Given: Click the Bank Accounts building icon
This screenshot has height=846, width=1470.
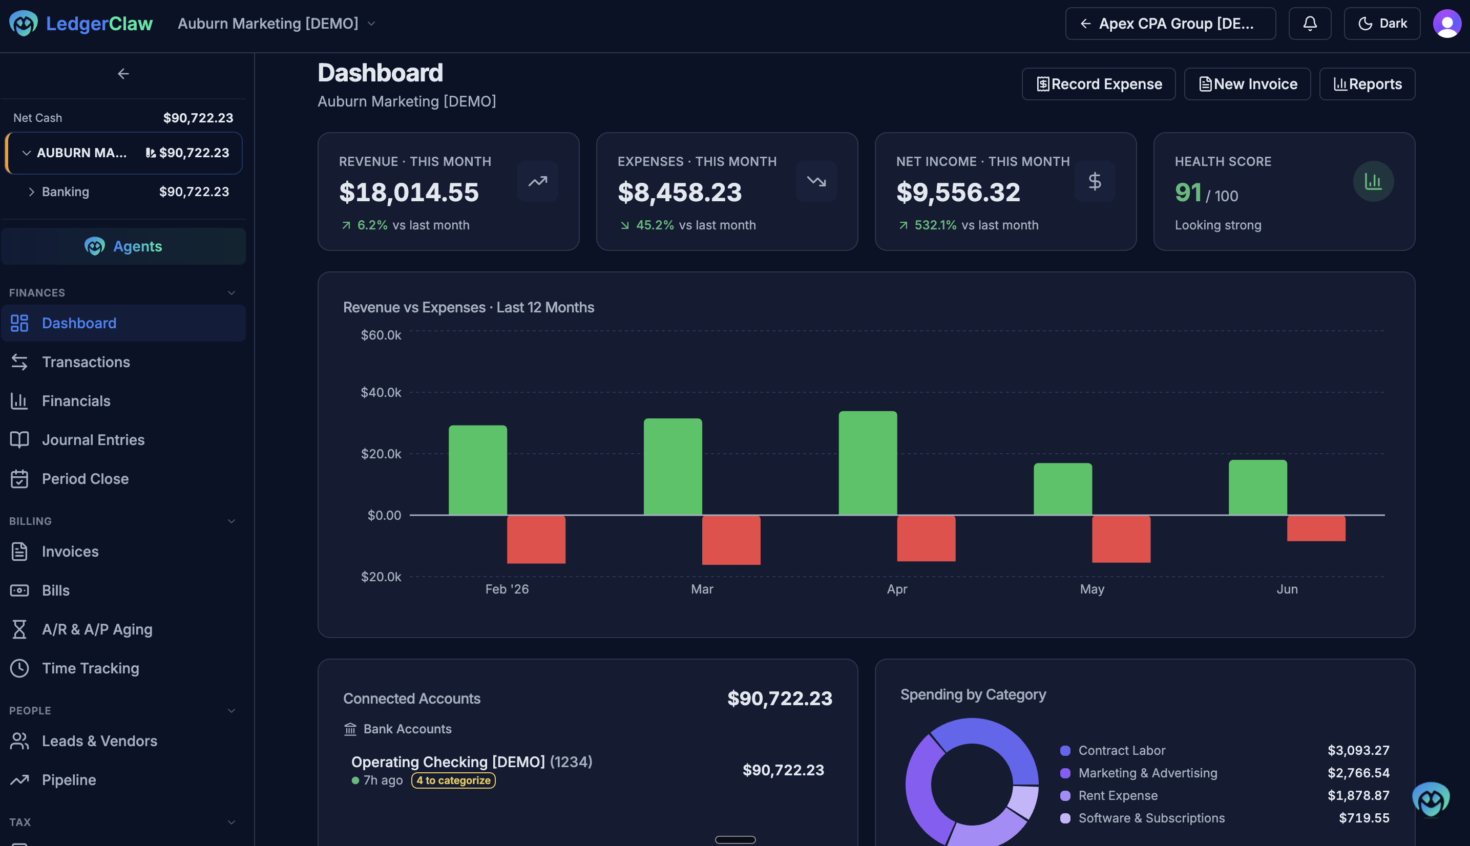Looking at the screenshot, I should click(350, 729).
